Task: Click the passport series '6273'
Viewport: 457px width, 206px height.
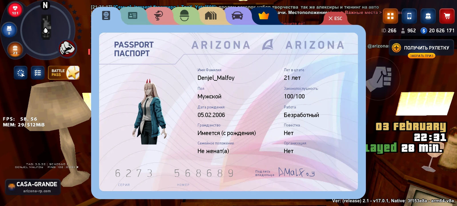Action: coord(134,173)
